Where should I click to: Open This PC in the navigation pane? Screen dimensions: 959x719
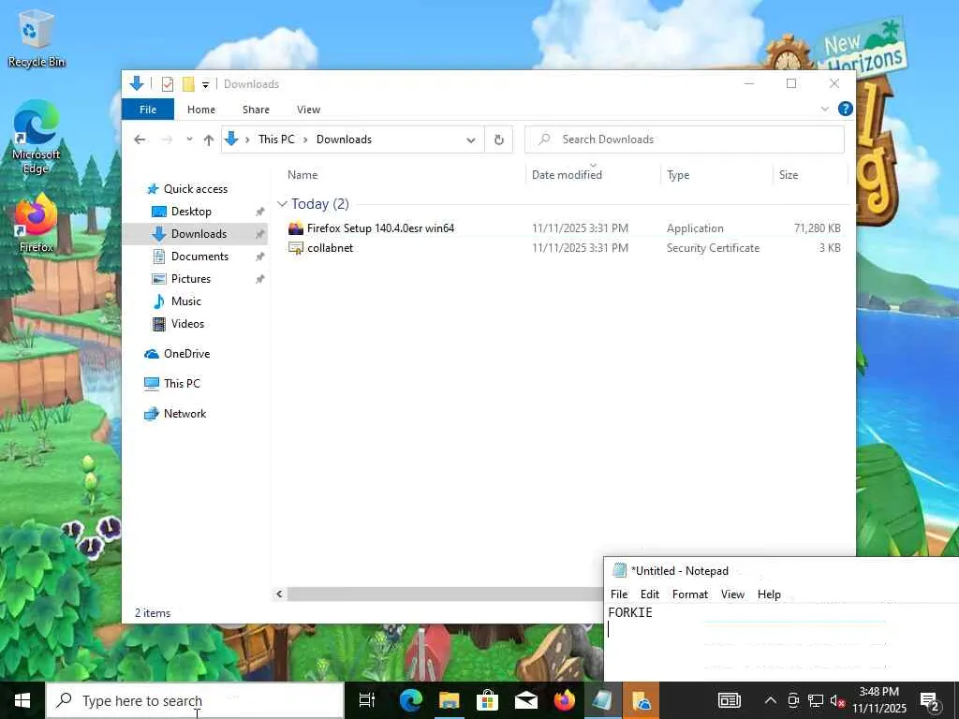coord(182,384)
